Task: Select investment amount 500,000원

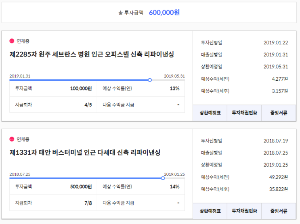Action: tap(81, 186)
